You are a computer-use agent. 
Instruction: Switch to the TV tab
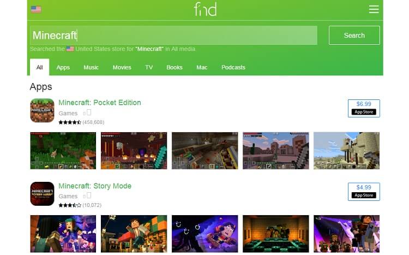click(149, 67)
